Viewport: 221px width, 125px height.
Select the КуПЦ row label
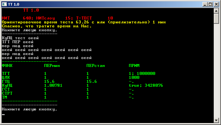(7, 85)
